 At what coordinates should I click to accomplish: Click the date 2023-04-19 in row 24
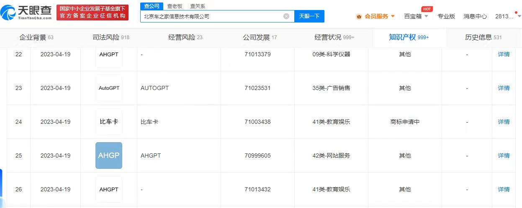(x=55, y=122)
